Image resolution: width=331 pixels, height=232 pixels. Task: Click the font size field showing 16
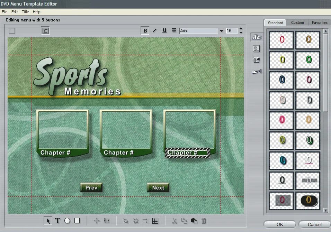coord(232,31)
